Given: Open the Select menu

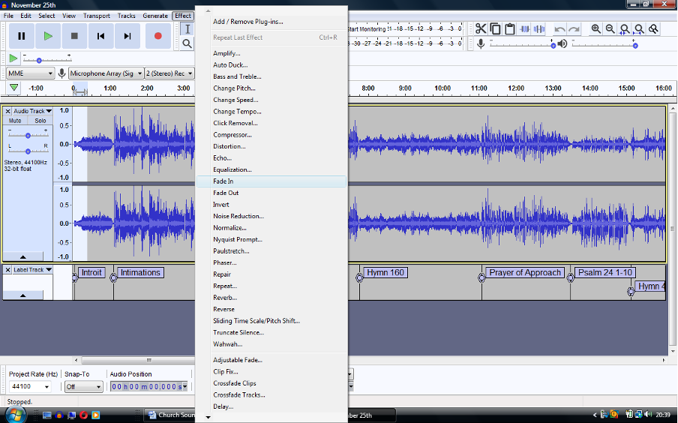Looking at the screenshot, I should tap(46, 16).
